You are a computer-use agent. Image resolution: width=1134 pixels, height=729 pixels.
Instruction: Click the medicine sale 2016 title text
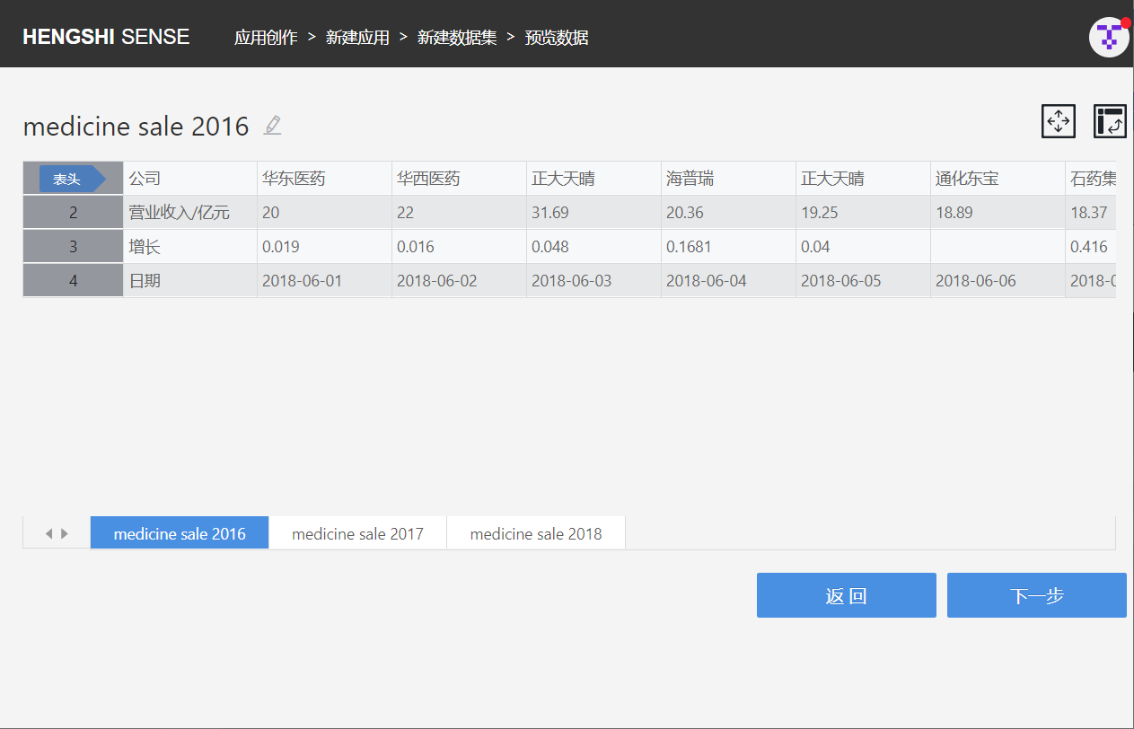click(136, 126)
